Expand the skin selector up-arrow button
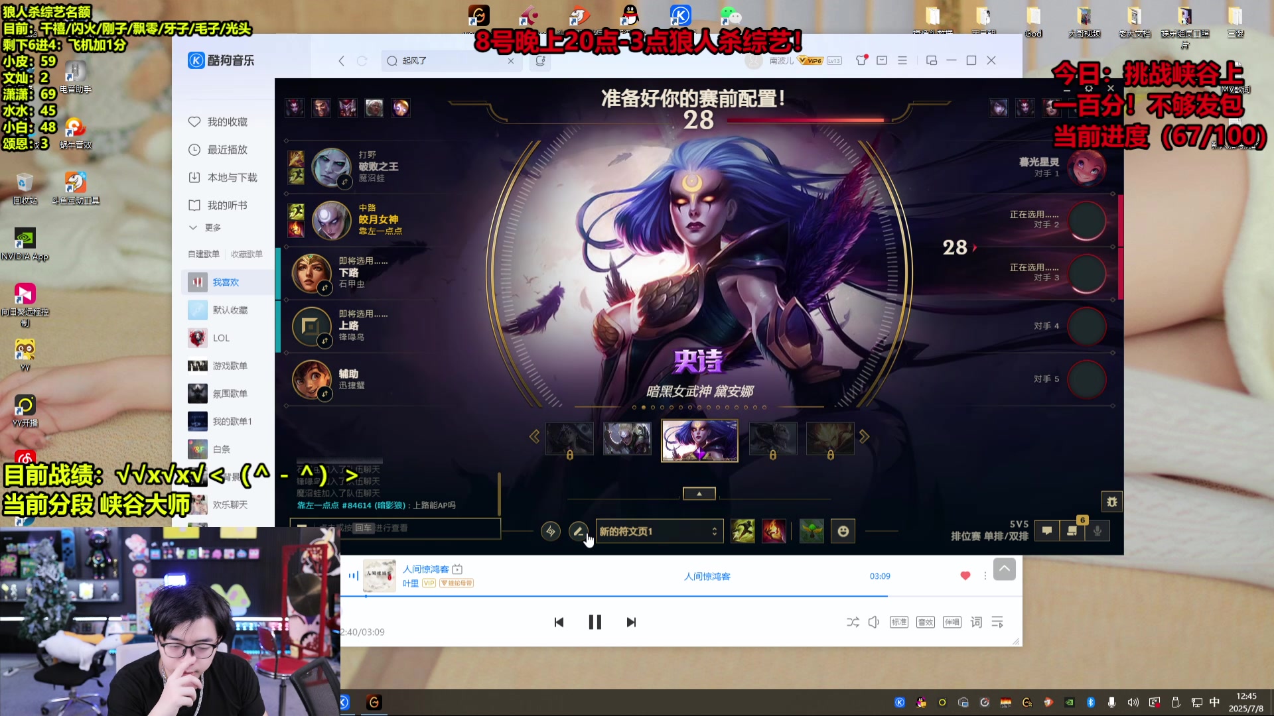 (x=699, y=493)
